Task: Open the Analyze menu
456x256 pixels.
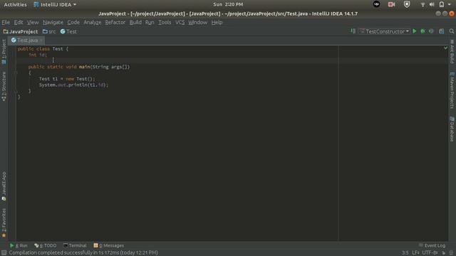Action: (x=92, y=22)
